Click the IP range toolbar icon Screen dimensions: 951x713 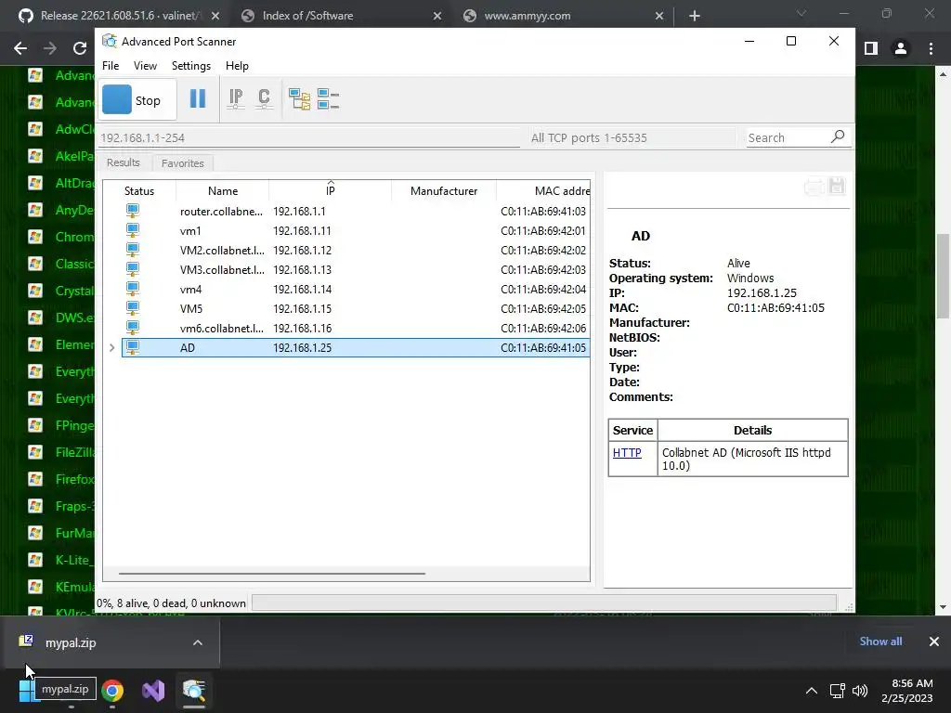pyautogui.click(x=235, y=98)
